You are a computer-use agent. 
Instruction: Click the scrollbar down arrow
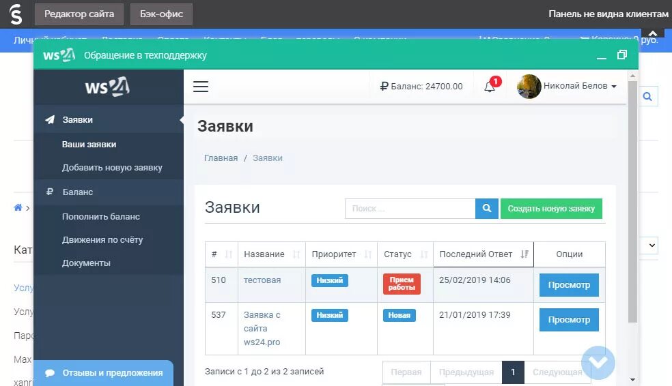(x=632, y=380)
